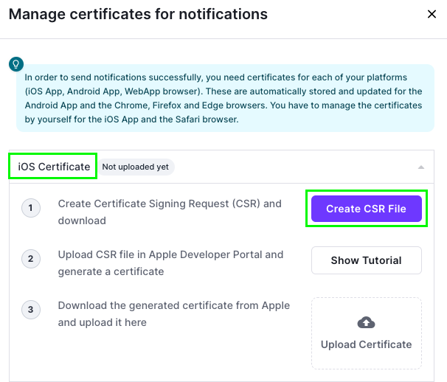Click the Not uploaded yet badge
Image resolution: width=447 pixels, height=382 pixels.
(135, 167)
